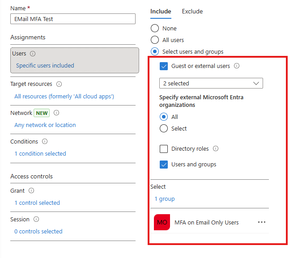Viewport: 302px width, 258px height.
Task: Click info icon for Guest or external users
Action: pos(237,66)
